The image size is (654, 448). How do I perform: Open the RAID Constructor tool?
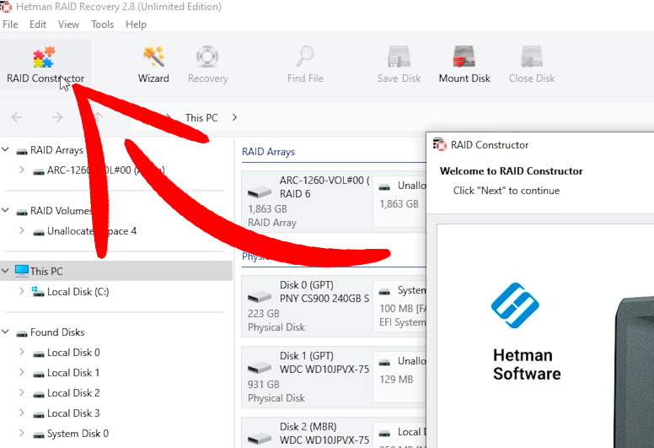[x=45, y=64]
